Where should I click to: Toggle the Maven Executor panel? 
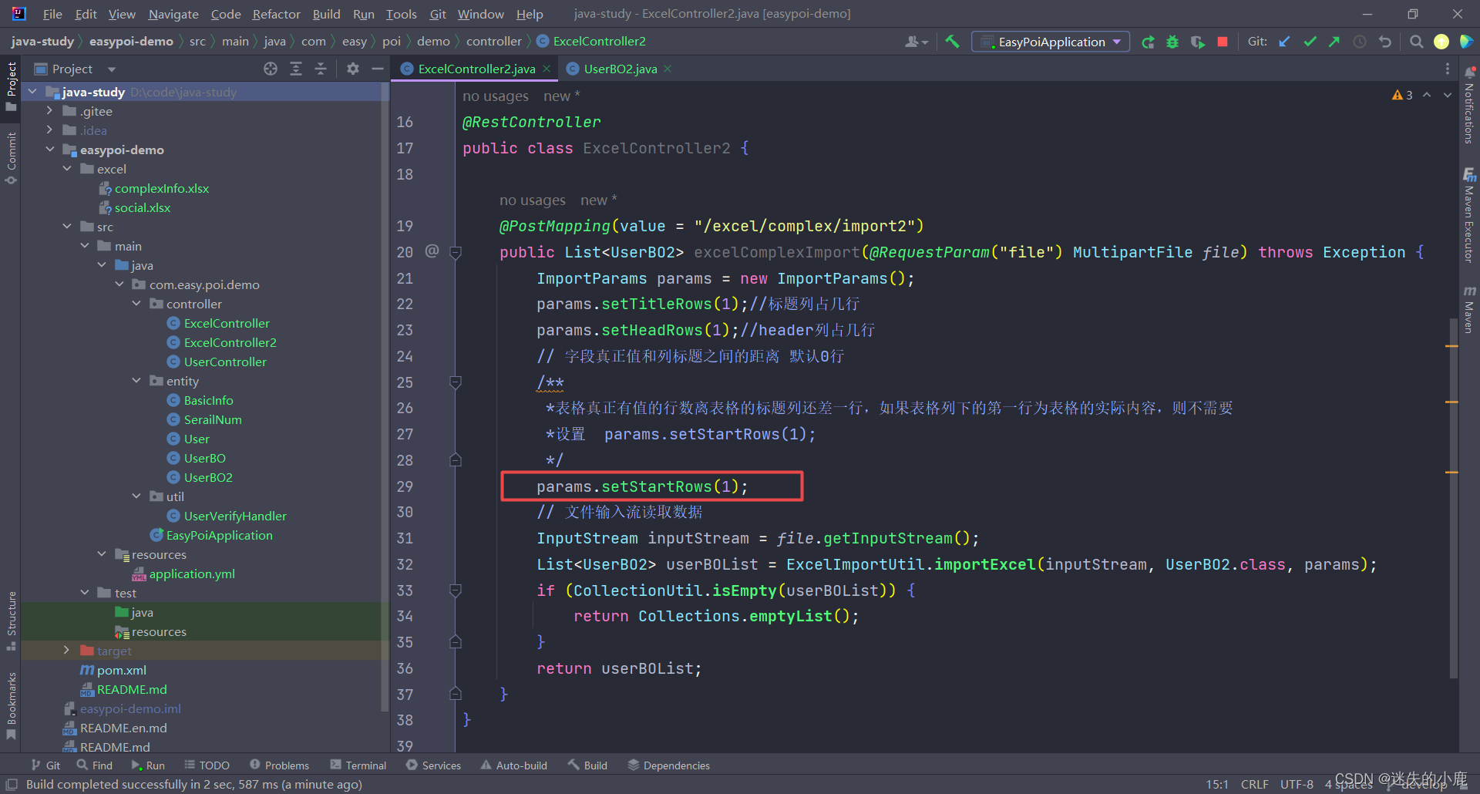[x=1469, y=216]
